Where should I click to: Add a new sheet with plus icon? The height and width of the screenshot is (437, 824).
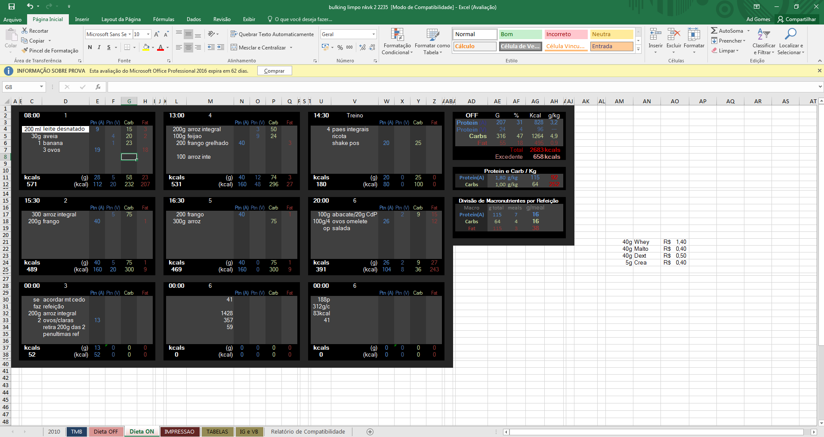370,431
